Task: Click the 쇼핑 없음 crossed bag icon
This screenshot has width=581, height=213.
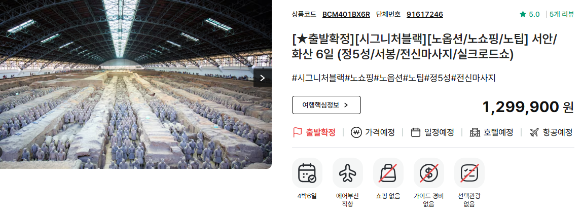Action: (x=388, y=173)
